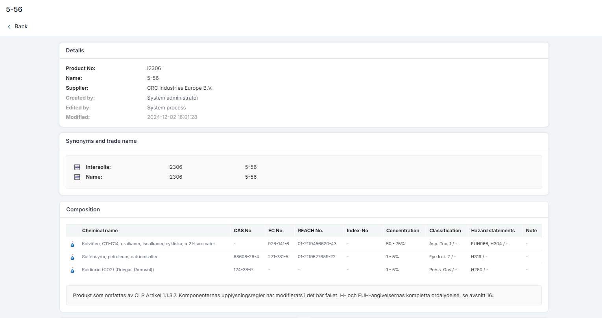The width and height of the screenshot is (602, 318).
Task: Select Sulfonsyror, petroleum, natriumsalter chemical name
Action: (x=120, y=257)
